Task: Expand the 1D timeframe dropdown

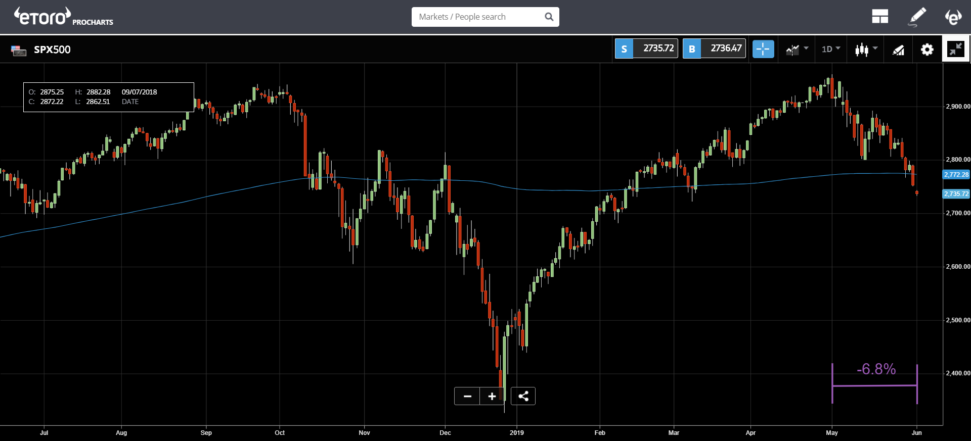Action: [831, 49]
